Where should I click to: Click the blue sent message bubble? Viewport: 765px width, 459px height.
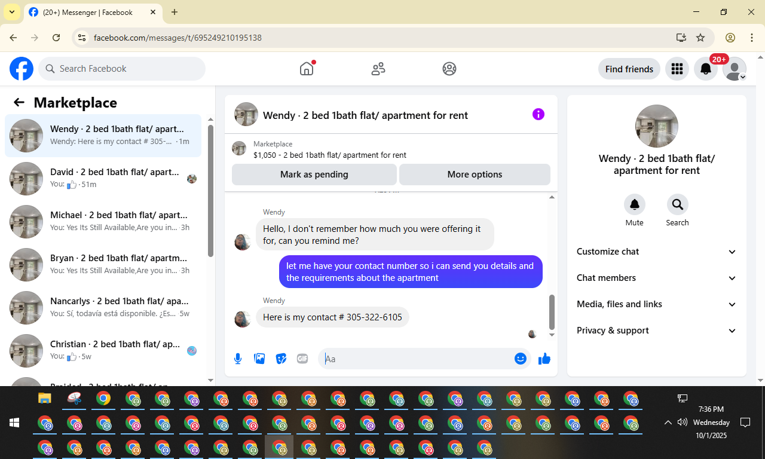pos(411,272)
